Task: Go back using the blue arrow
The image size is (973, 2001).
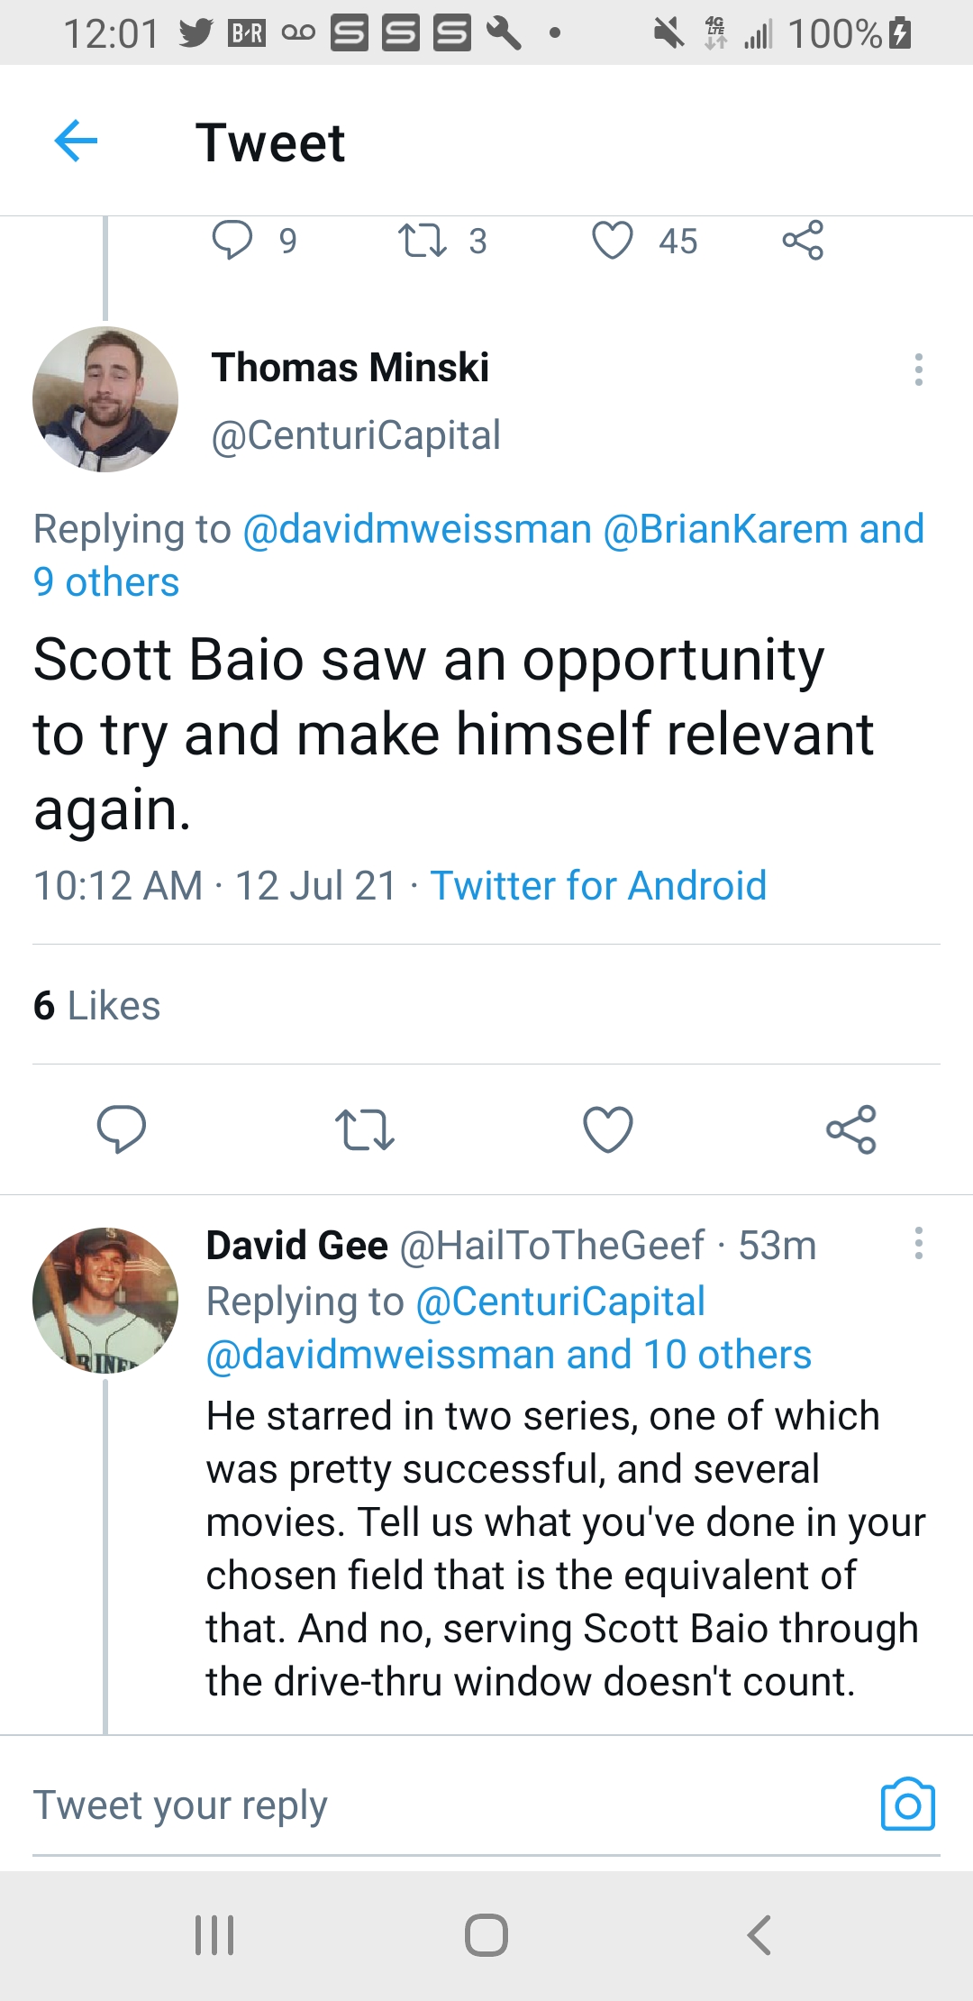Action: point(76,142)
